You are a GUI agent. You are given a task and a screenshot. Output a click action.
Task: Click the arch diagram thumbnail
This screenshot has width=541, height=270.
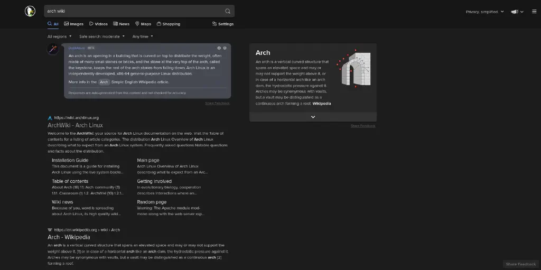pyautogui.click(x=354, y=69)
